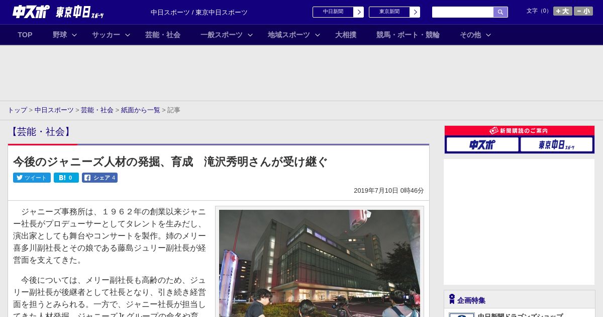Click the article's night building photo
This screenshot has height=317, width=603.
tap(320, 263)
